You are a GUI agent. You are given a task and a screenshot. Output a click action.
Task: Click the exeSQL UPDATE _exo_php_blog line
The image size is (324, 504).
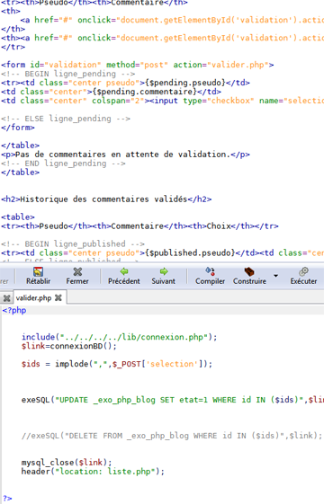pos(173,400)
